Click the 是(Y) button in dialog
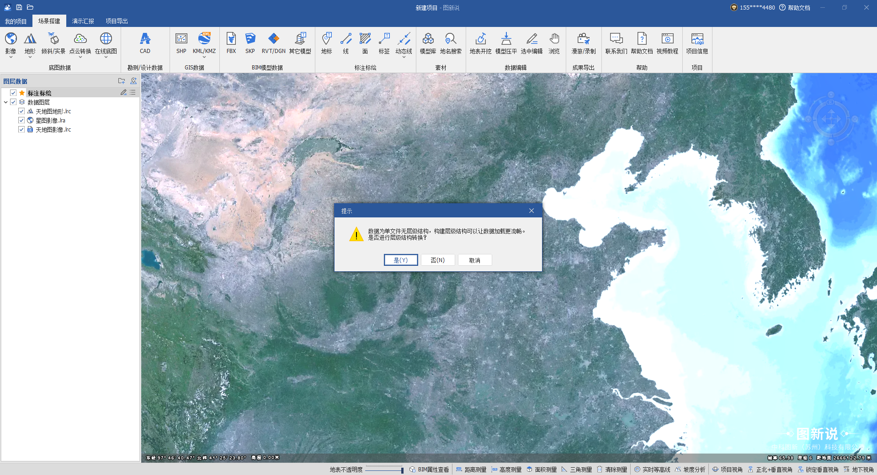Image resolution: width=877 pixels, height=475 pixels. (x=401, y=260)
